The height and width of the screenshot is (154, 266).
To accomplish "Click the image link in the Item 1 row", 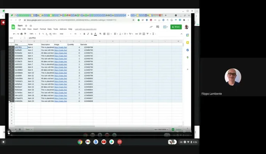I will pos(60,47).
